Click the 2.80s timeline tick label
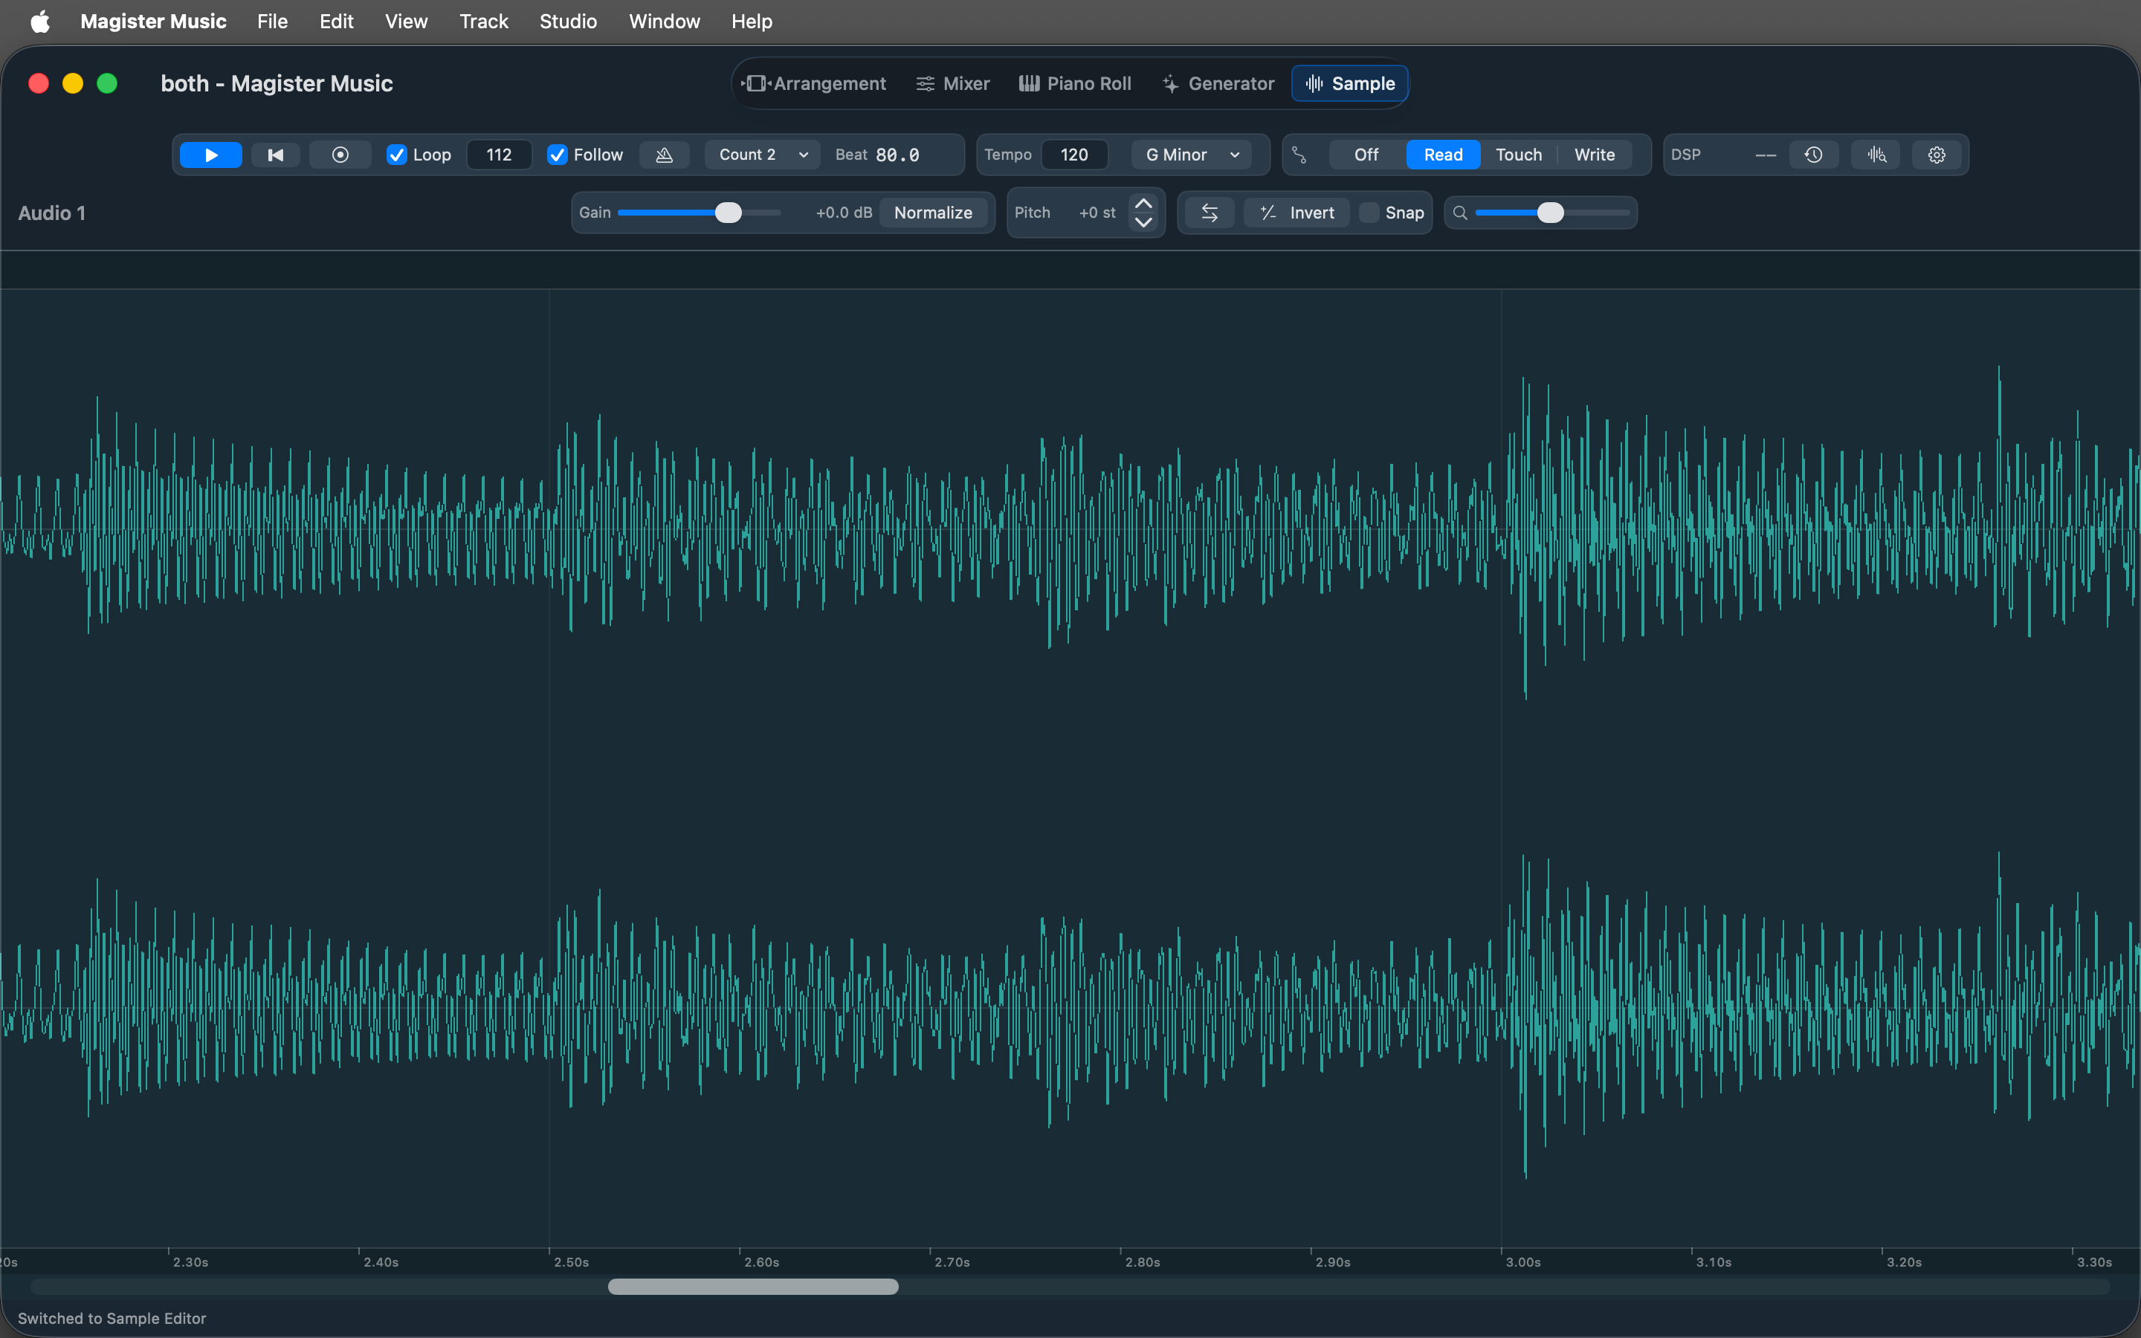2141x1338 pixels. point(1142,1262)
